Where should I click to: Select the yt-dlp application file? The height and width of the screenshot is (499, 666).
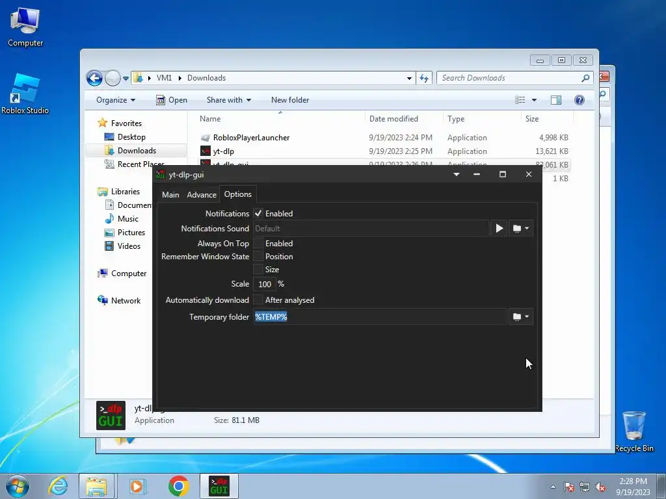224,151
